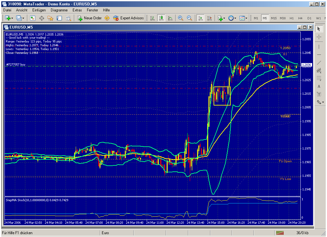This screenshot has width=327, height=237.
Task: Click the MetaTrader application title icon
Action: 4,4
